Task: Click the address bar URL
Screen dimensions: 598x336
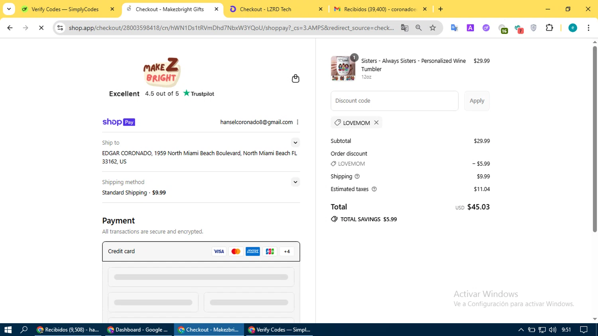Action: [x=231, y=28]
